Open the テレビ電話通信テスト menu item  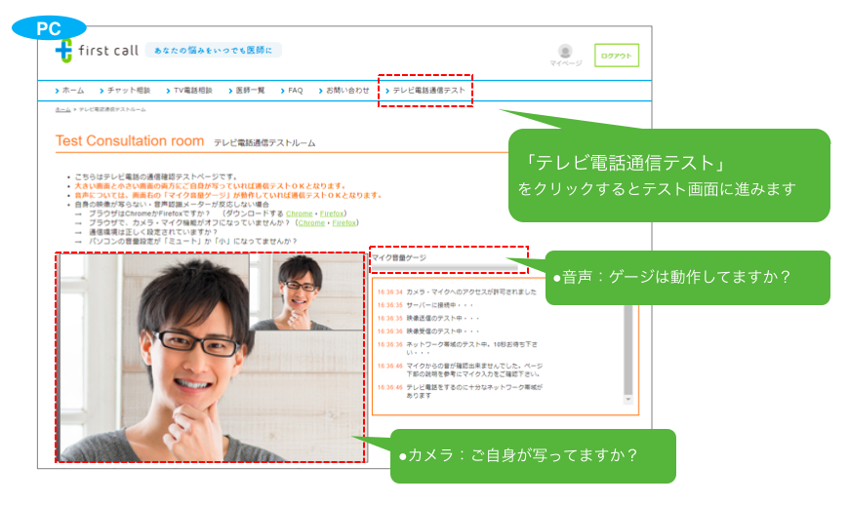(427, 91)
